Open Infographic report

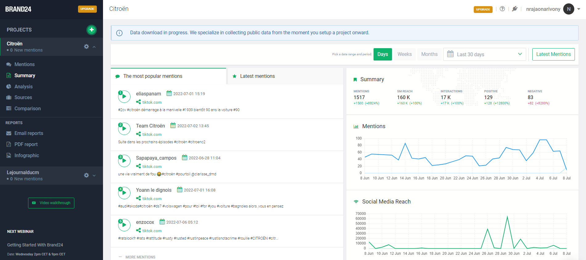27,155
